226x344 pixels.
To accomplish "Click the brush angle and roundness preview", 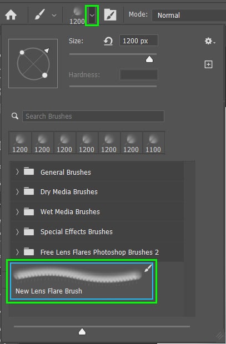I will click(33, 63).
